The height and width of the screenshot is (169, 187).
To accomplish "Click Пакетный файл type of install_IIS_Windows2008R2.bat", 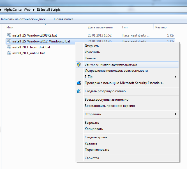I will tap(135, 35).
